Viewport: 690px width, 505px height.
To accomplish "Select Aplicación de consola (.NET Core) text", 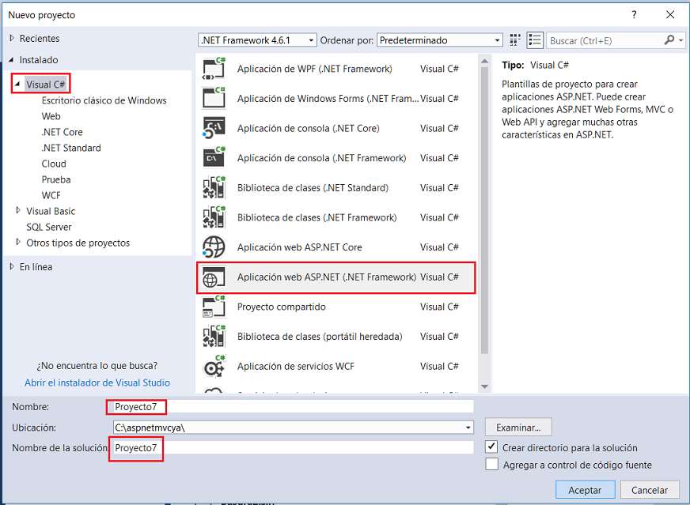I will click(x=308, y=128).
